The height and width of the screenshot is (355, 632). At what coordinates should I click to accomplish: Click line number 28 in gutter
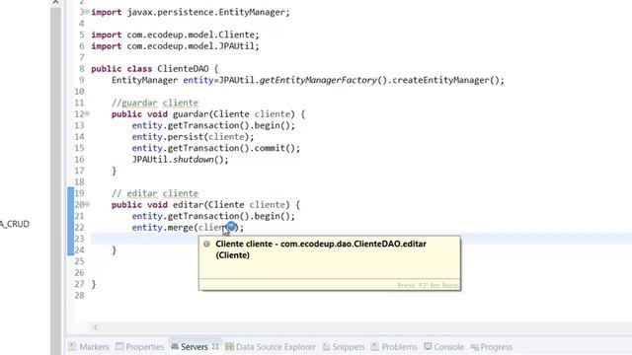point(79,296)
